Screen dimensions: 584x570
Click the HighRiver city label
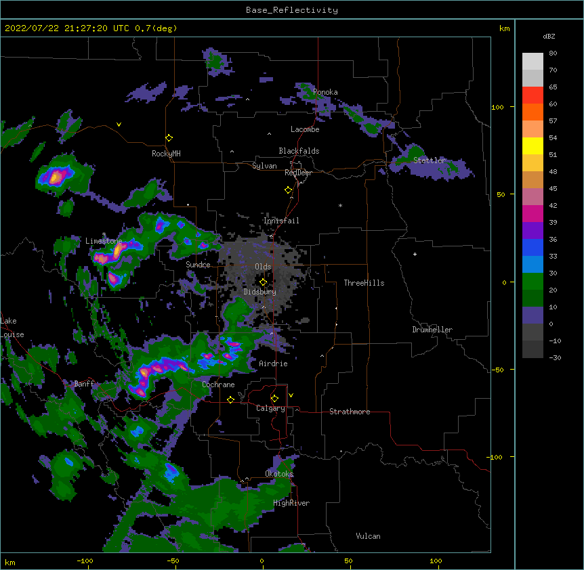291,503
